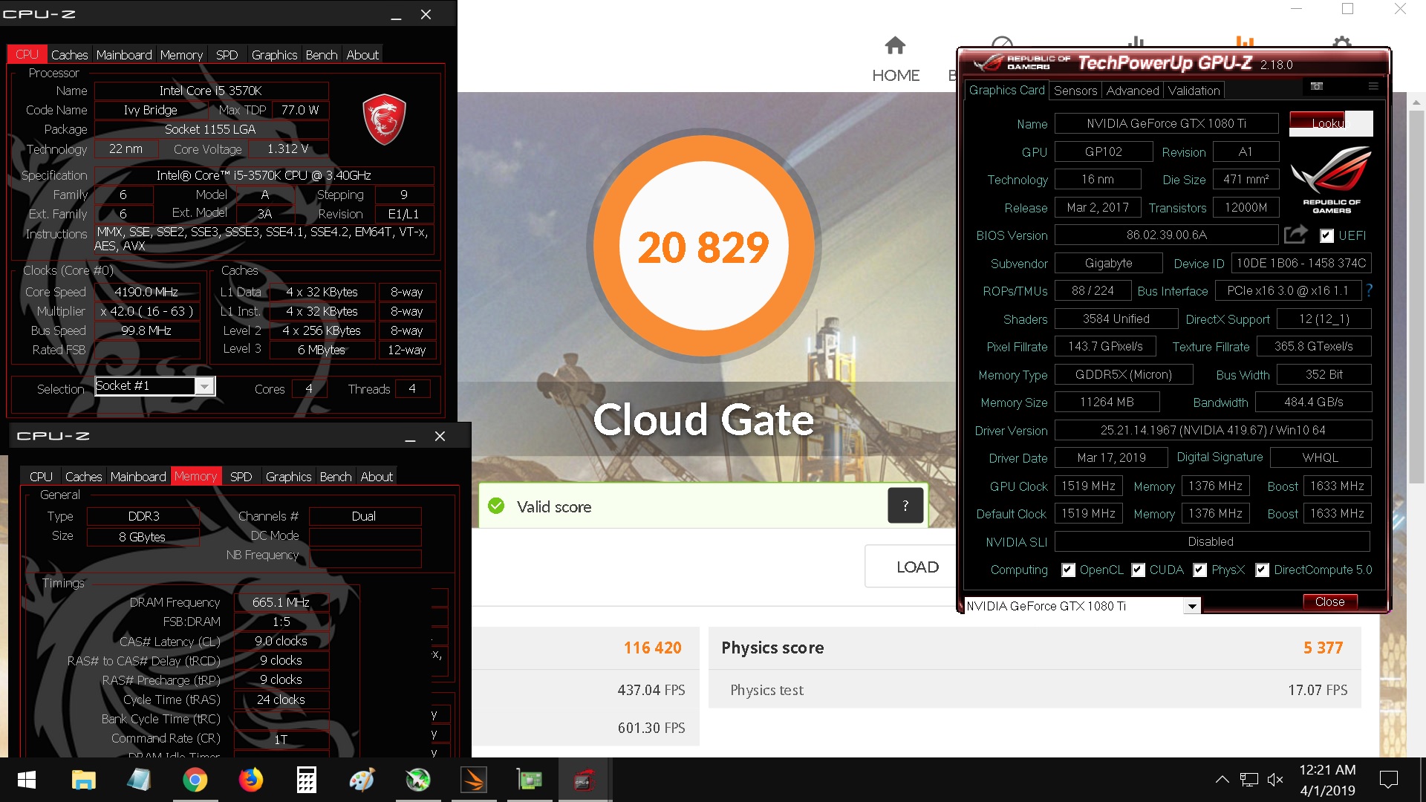Toggle the DirectCompute 5.0 checkbox

pyautogui.click(x=1262, y=570)
